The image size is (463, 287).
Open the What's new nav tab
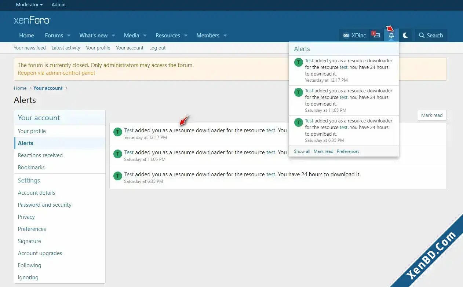coord(94,36)
